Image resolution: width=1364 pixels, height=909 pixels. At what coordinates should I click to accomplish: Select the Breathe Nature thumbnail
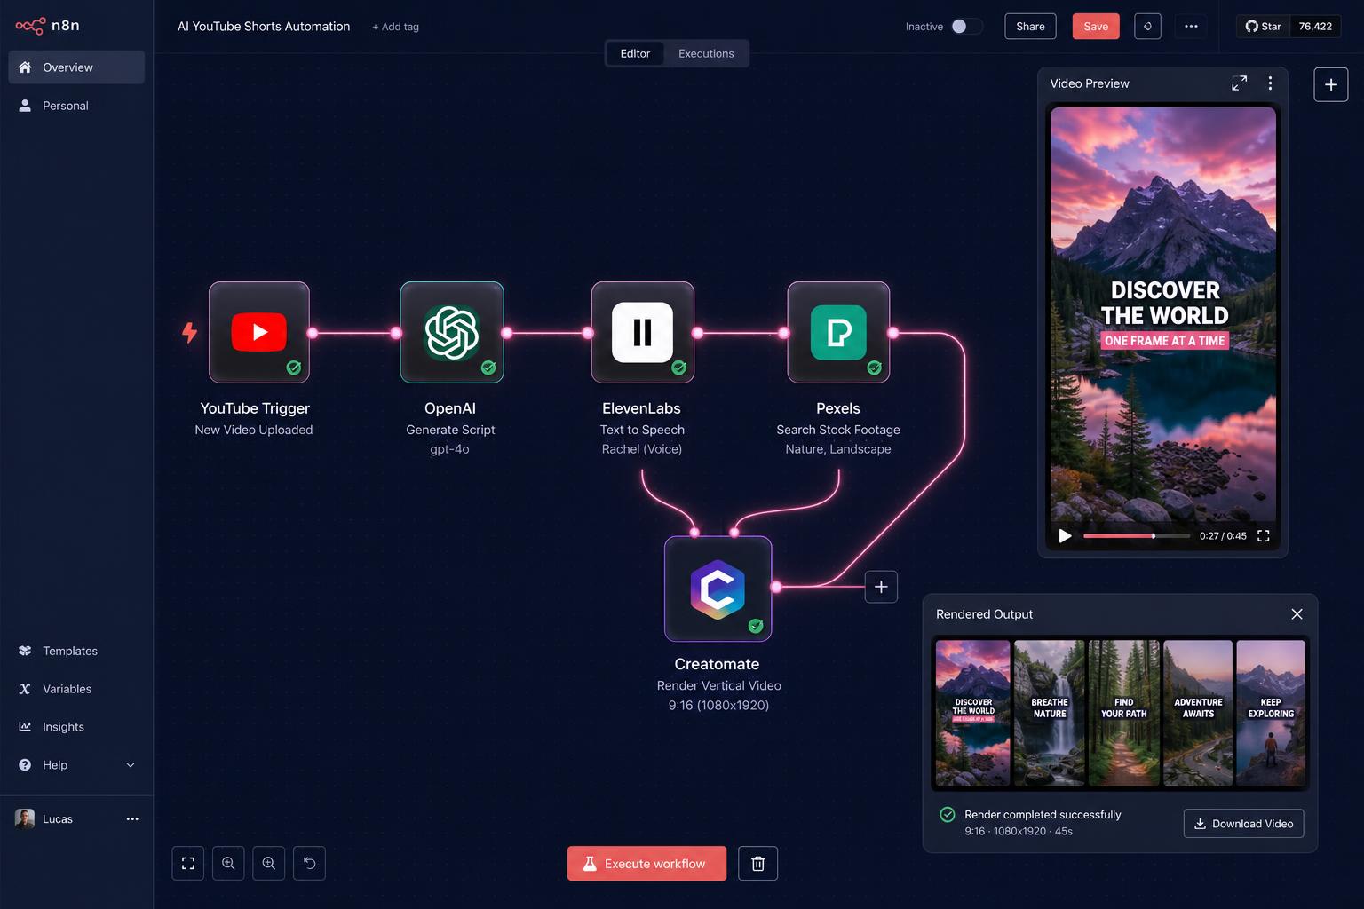point(1050,713)
